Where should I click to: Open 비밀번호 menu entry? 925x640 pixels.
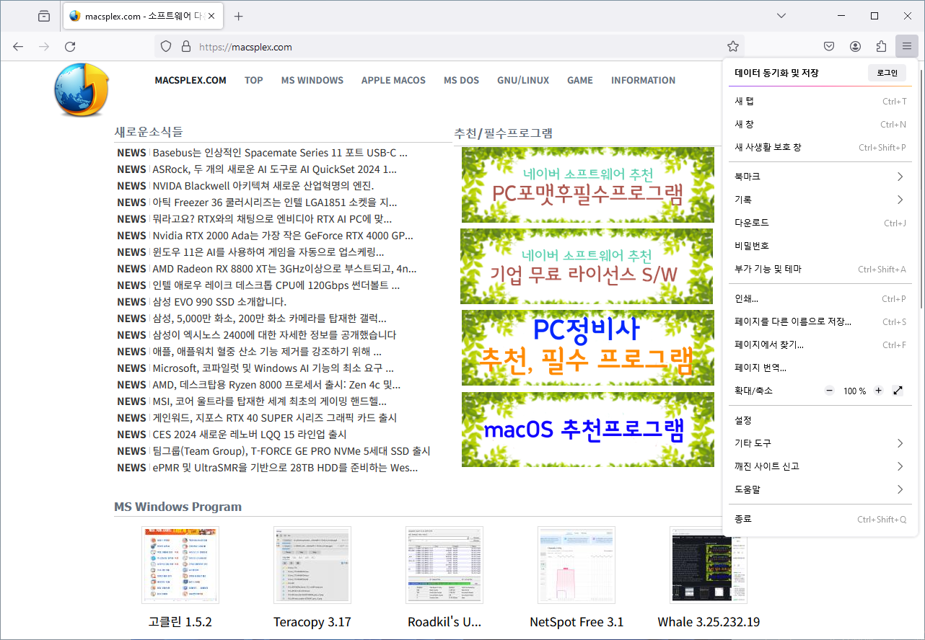click(821, 246)
